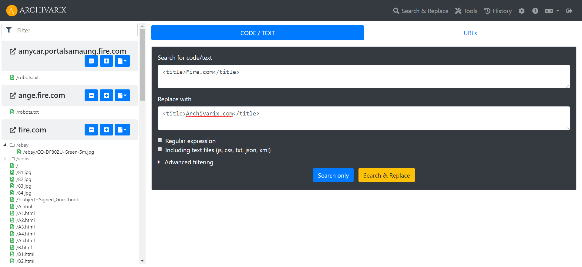Open Search & Replace in top bar
The height and width of the screenshot is (267, 582).
pyautogui.click(x=420, y=11)
